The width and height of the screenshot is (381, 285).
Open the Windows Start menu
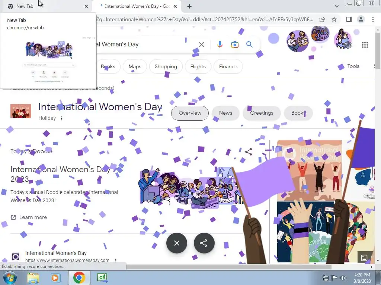coord(10,278)
